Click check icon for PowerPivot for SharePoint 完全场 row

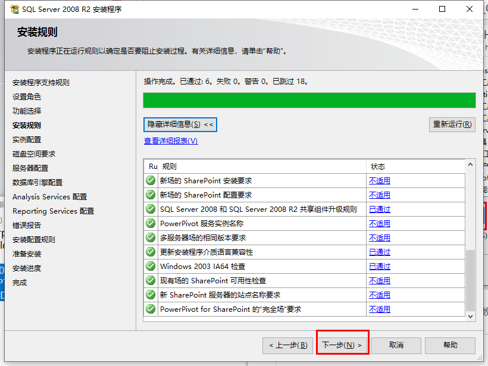[x=151, y=309]
